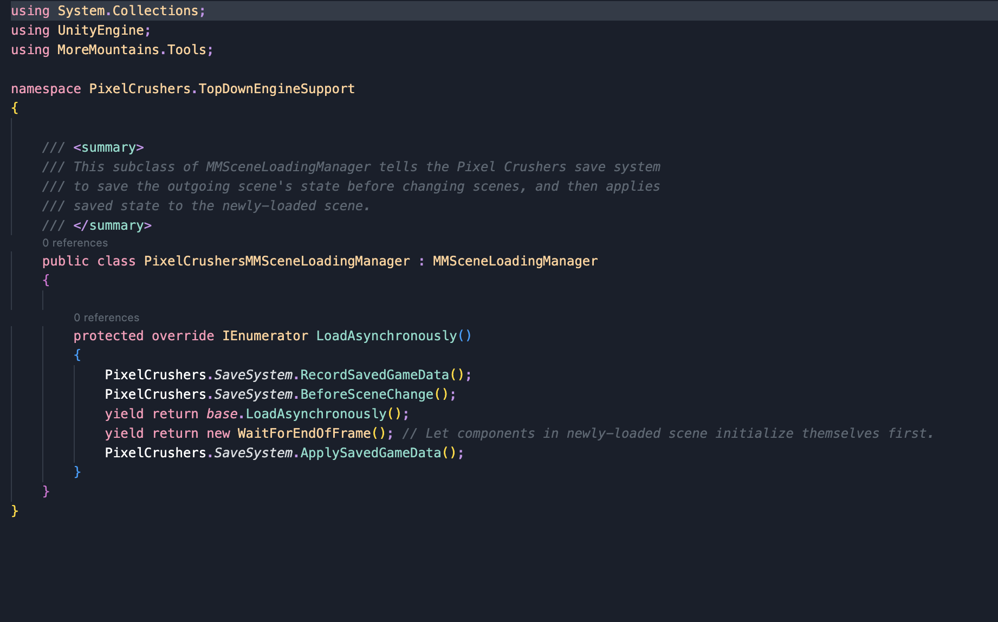This screenshot has height=622, width=998.
Task: Click 'WaitForEndOfFrame' constructor call
Action: click(304, 433)
